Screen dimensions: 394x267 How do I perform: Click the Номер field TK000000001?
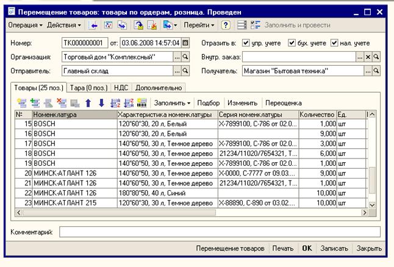coord(85,43)
